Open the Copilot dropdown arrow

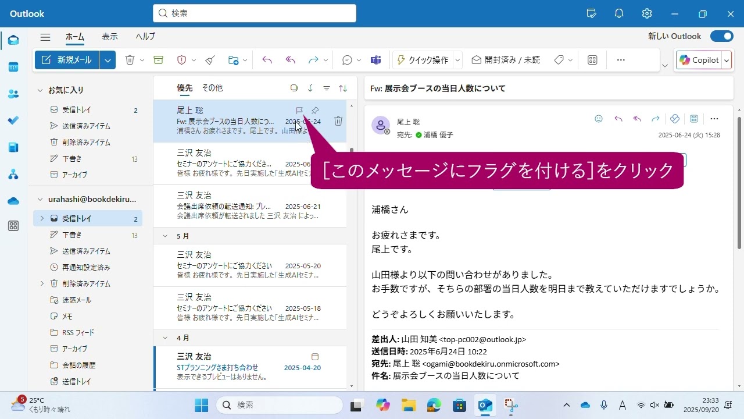click(727, 60)
